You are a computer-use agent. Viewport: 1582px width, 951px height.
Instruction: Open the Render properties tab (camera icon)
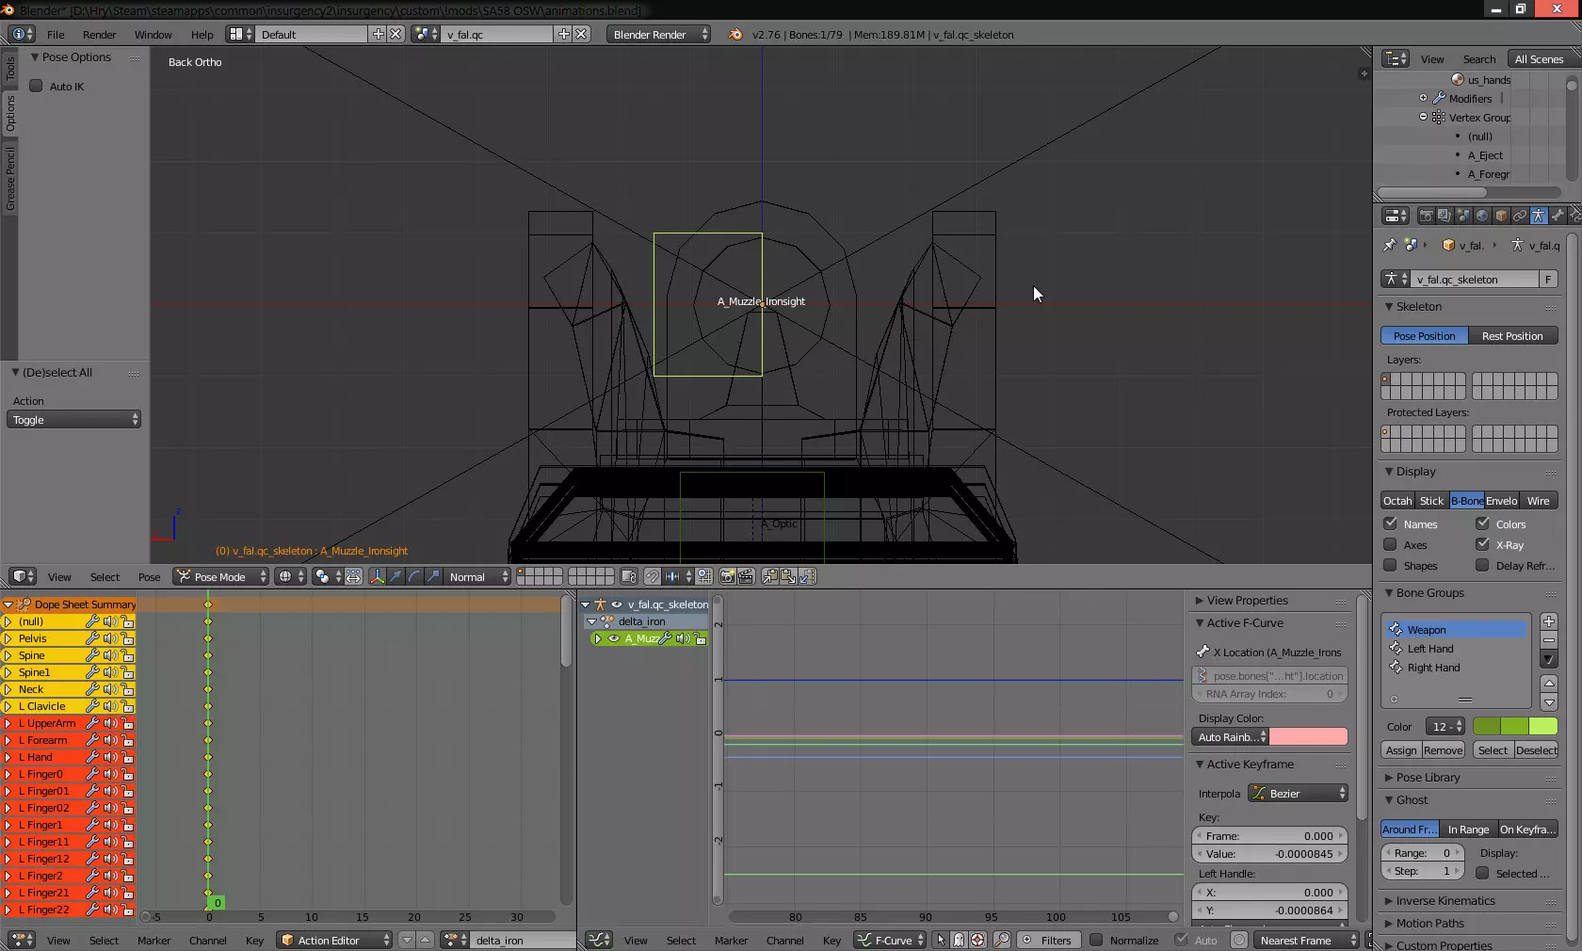pyautogui.click(x=1426, y=216)
